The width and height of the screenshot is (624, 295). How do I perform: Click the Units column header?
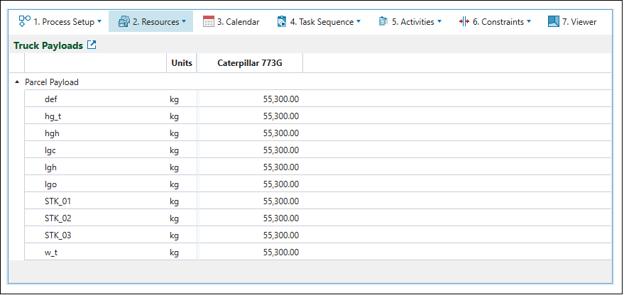pos(182,63)
